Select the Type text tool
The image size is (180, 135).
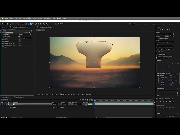click(x=33, y=24)
